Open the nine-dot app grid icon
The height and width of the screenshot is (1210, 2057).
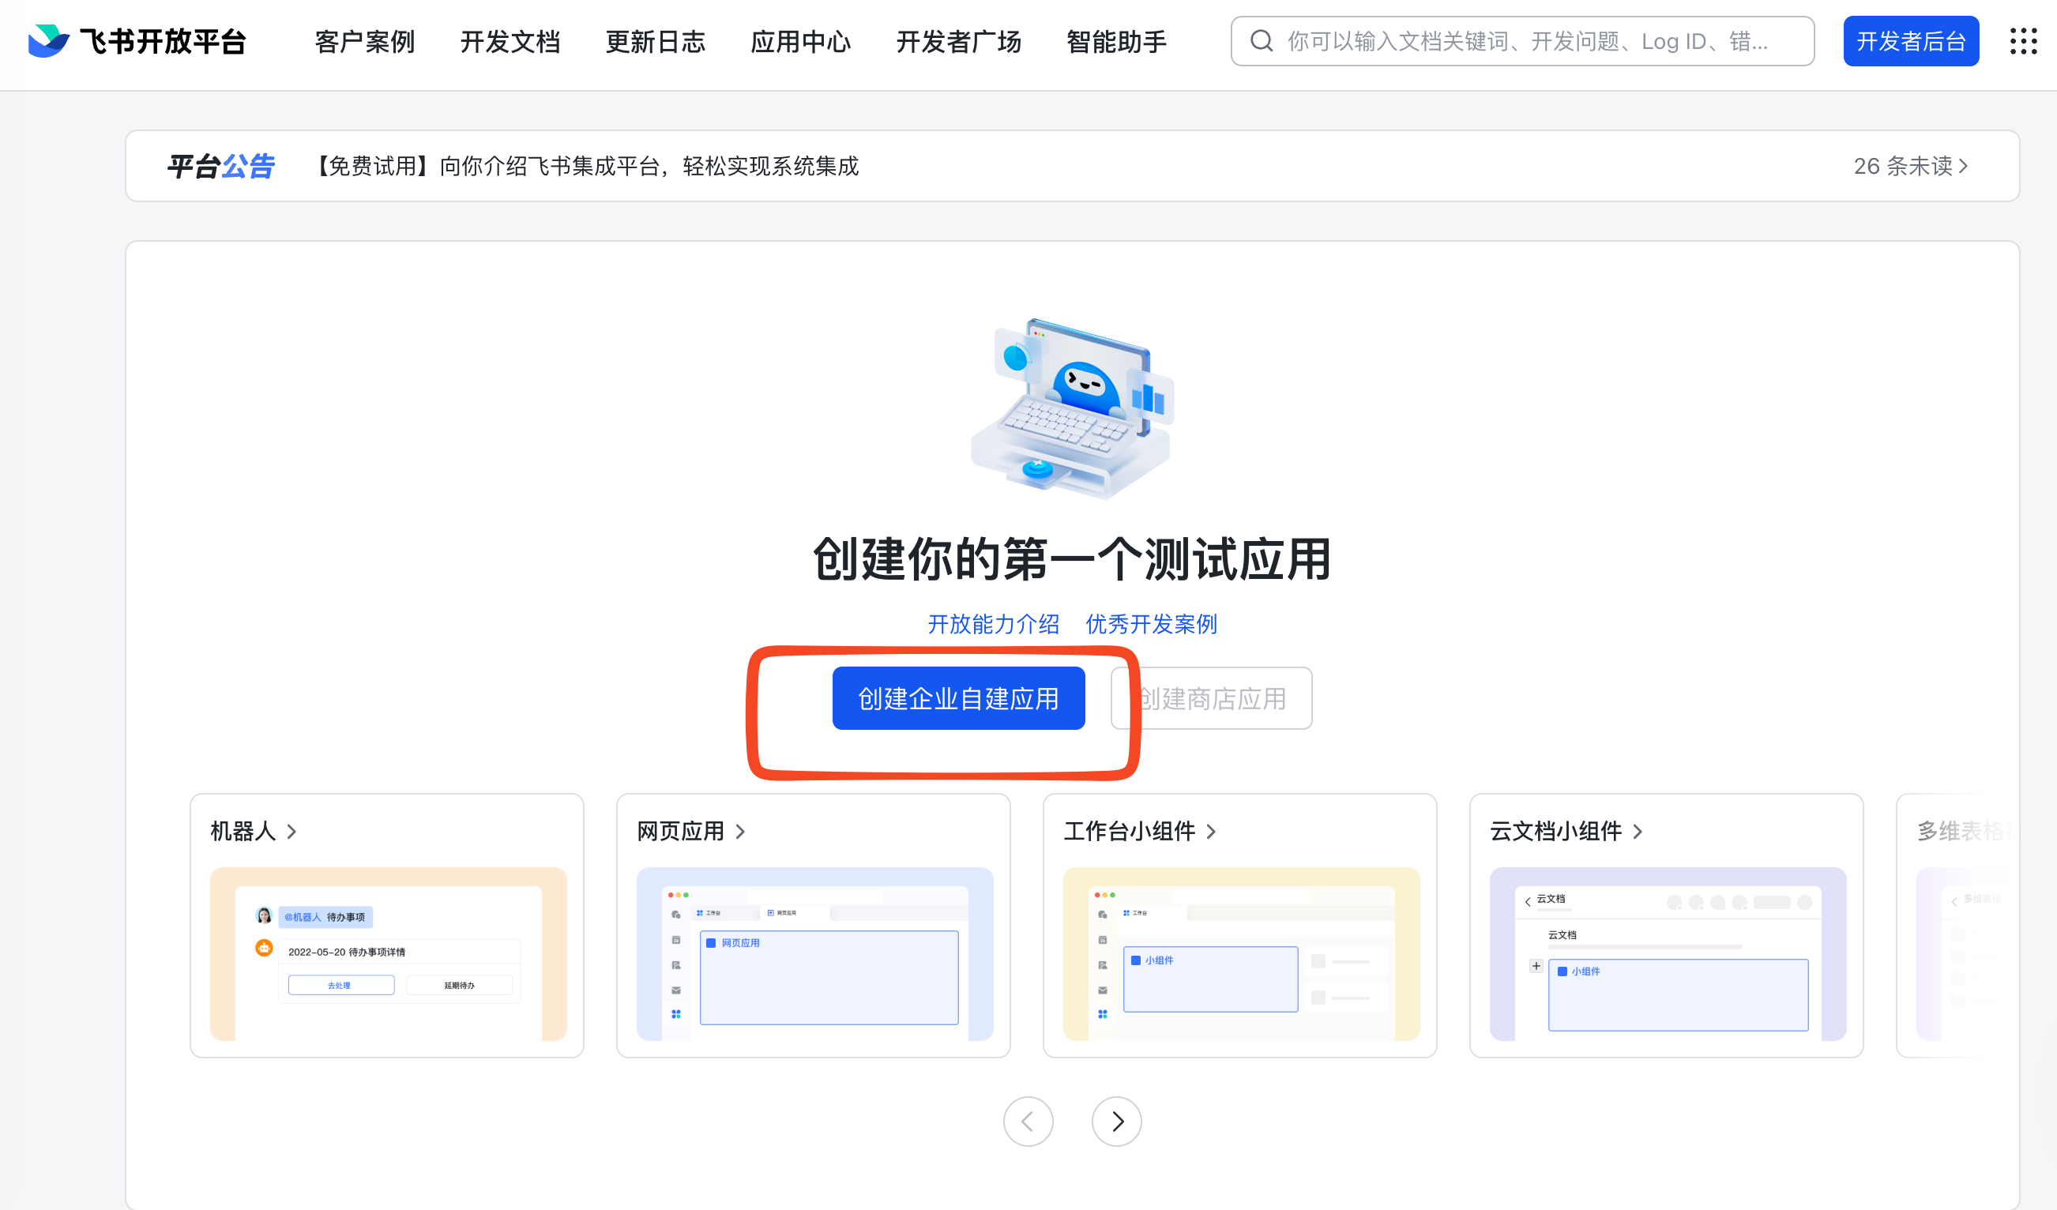coord(2024,41)
